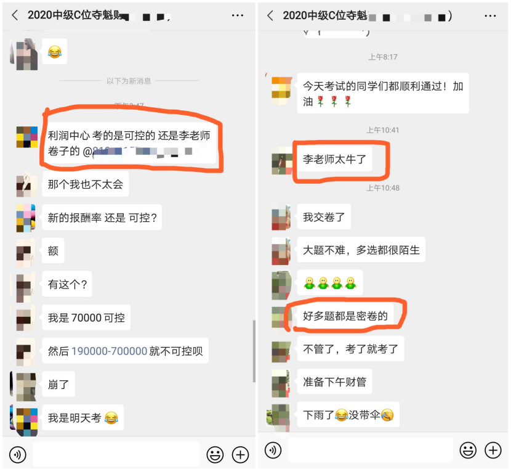This screenshot has height=471, width=511.
Task: Tap avatar next to 李老师太牛了 message
Action: [x=282, y=160]
